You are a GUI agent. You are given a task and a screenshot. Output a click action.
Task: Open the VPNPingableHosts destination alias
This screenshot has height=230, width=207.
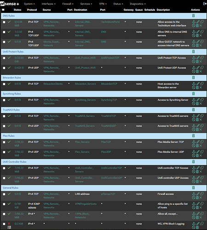coord(86,204)
